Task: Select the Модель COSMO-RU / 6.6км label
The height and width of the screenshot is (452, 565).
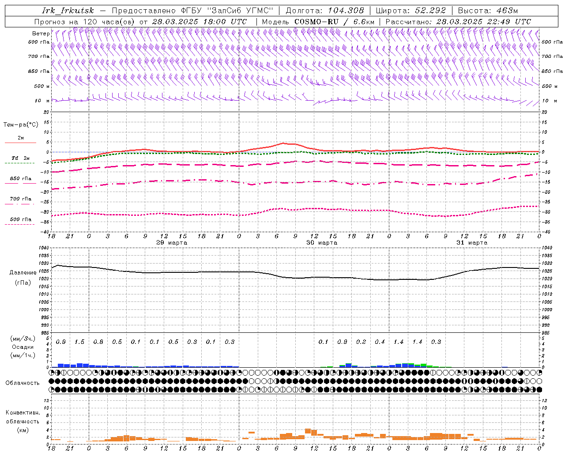Action: [x=318, y=22]
